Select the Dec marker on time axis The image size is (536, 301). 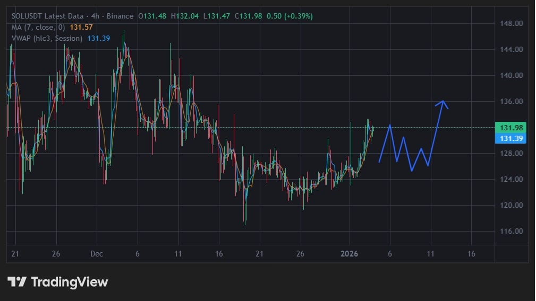[97, 254]
